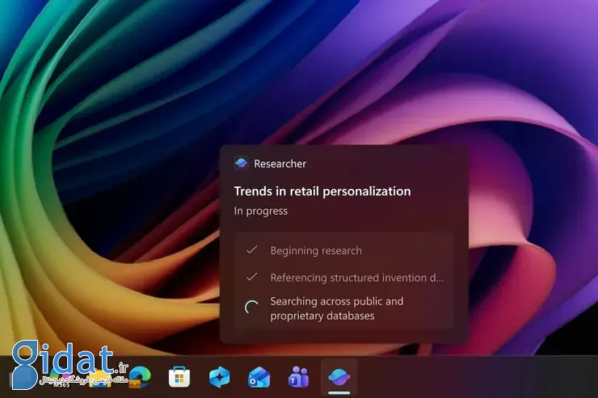Select the Beginning research step
598x398 pixels.
pos(316,250)
